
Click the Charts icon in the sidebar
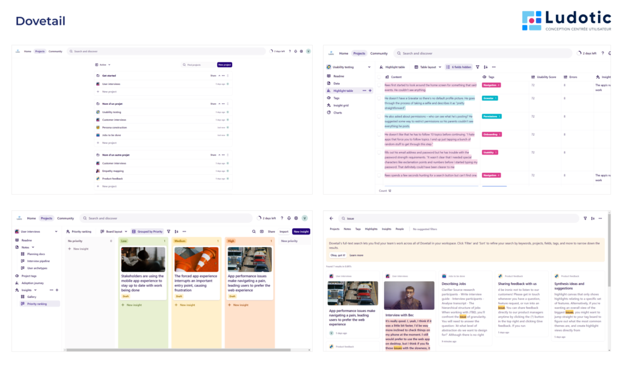329,112
